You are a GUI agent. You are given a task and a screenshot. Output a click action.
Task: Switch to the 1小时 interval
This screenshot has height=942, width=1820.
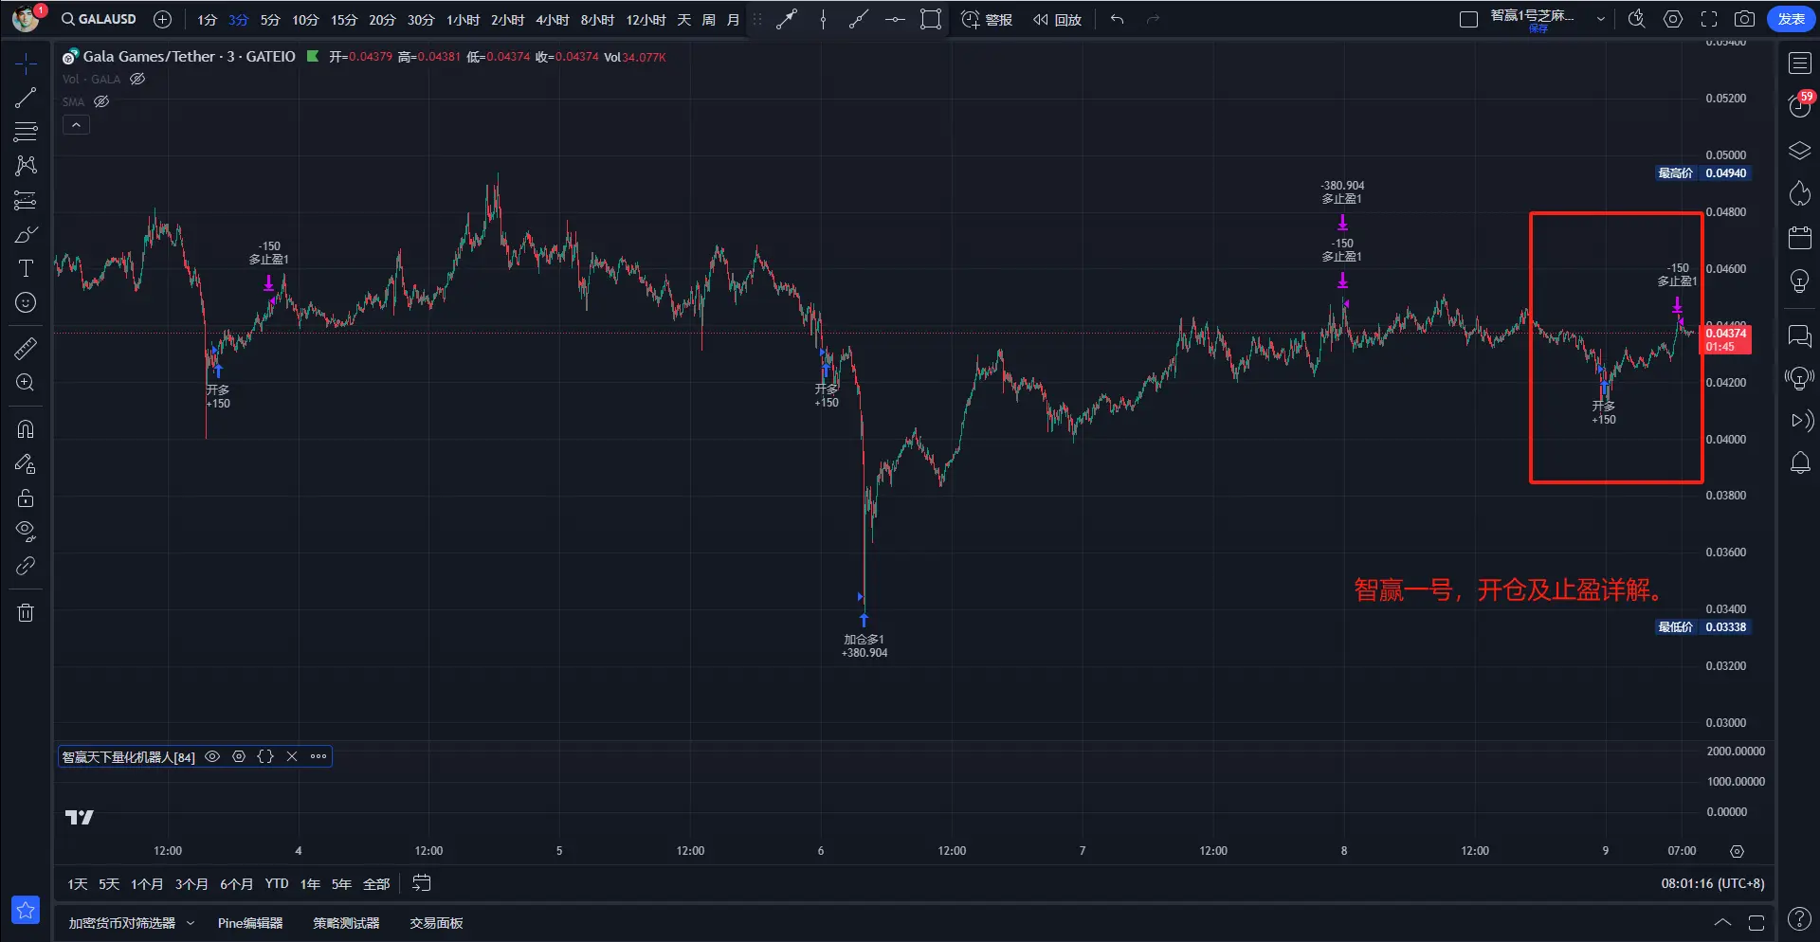[463, 19]
